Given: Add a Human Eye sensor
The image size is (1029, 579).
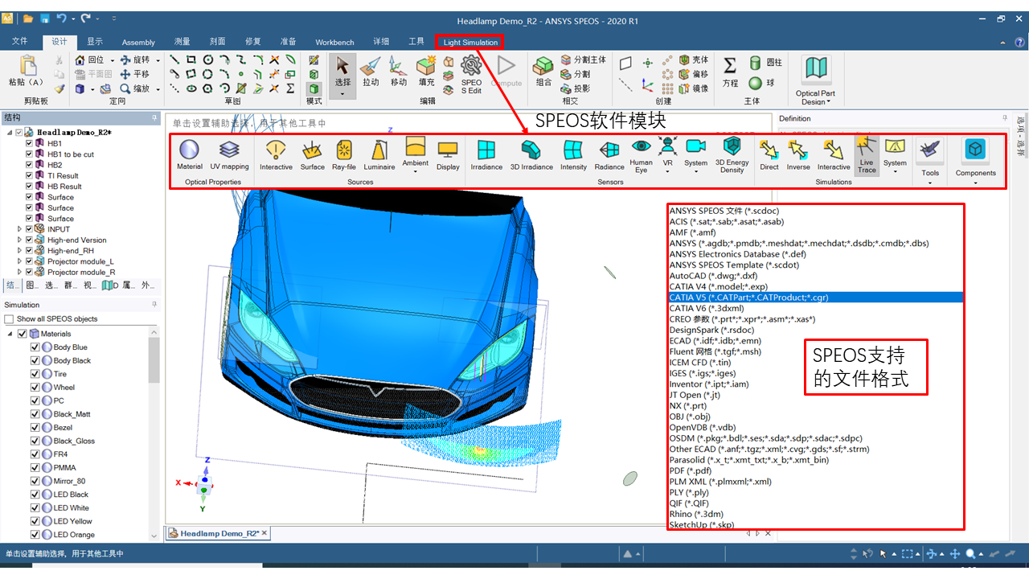Looking at the screenshot, I should 642,154.
